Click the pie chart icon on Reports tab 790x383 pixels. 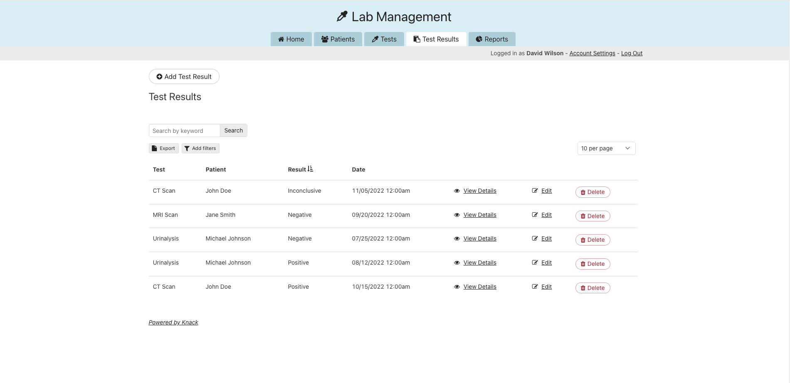click(479, 39)
